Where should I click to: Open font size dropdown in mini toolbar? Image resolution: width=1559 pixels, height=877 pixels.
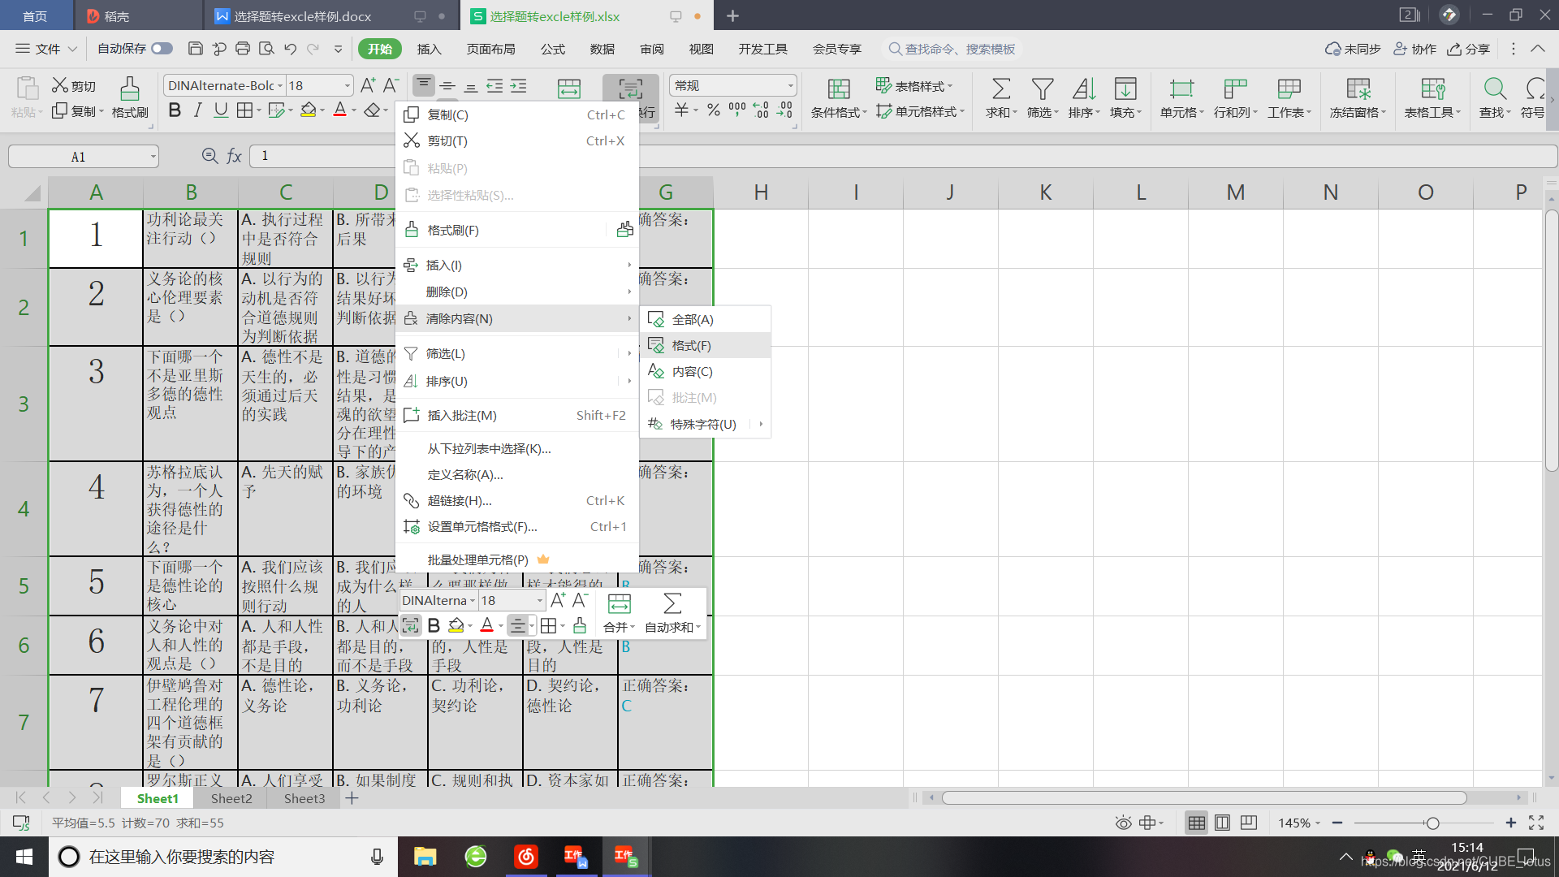(x=539, y=601)
